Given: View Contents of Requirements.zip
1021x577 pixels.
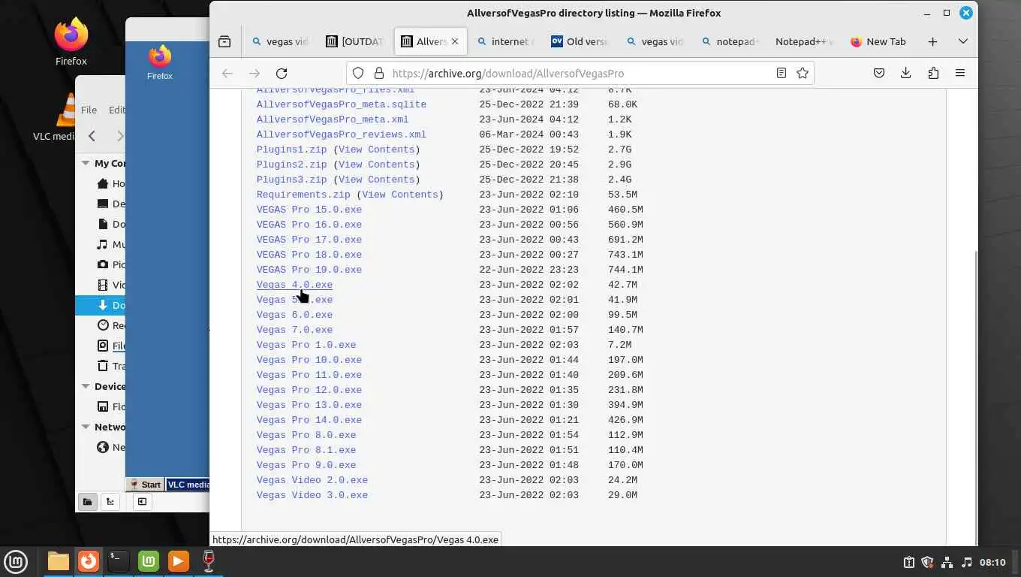Looking at the screenshot, I should pos(400,195).
